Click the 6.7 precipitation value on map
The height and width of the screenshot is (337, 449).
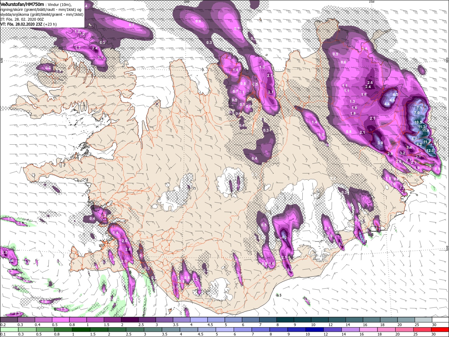pyautogui.click(x=414, y=139)
